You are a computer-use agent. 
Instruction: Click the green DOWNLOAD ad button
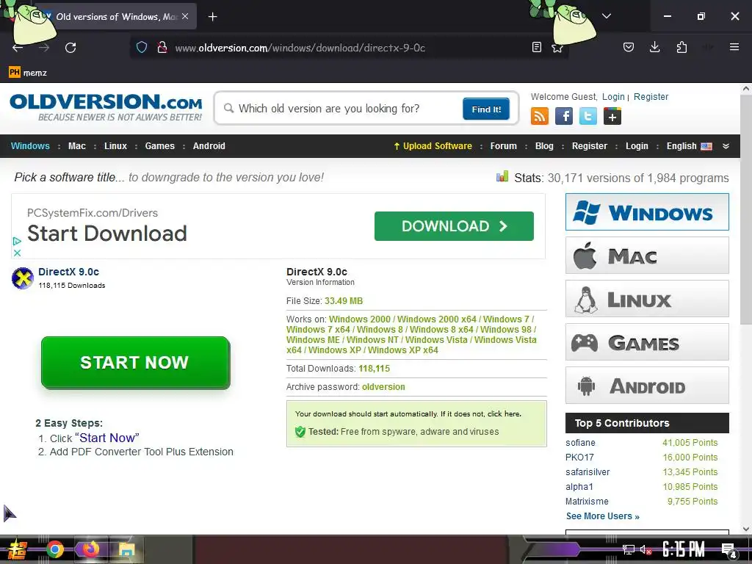click(454, 226)
